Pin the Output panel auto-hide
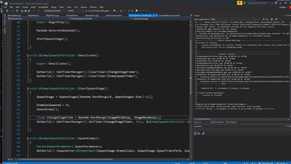The width and height of the screenshot is (291, 164). click(x=288, y=15)
